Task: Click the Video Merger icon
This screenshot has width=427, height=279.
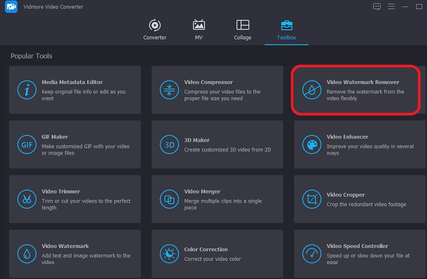Action: [x=169, y=199]
